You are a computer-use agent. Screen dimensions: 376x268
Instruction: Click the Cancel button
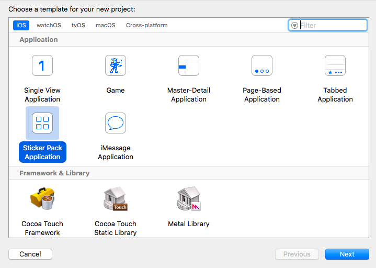30,254
